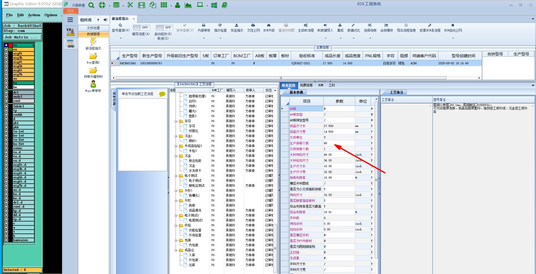Click the green scissors icon in the top toolbar

click(130, 5)
